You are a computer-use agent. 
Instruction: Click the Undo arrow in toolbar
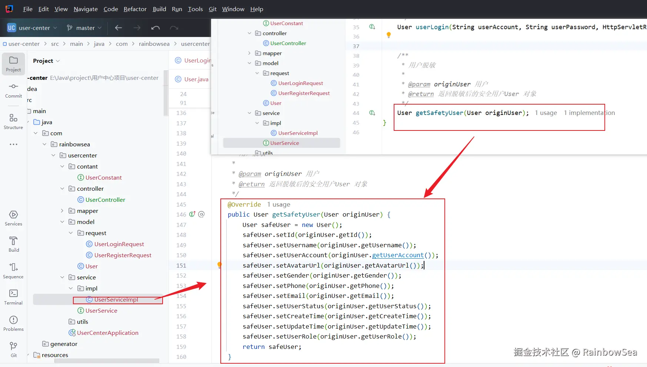156,28
